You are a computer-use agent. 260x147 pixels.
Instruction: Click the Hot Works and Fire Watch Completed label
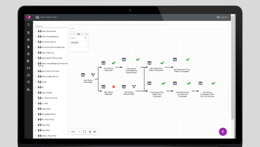coord(182,71)
